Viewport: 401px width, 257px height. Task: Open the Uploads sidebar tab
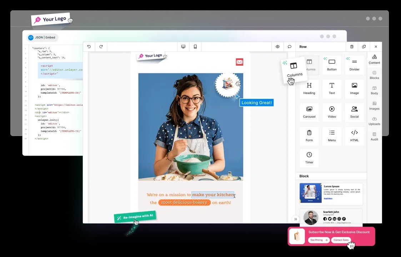tap(374, 121)
